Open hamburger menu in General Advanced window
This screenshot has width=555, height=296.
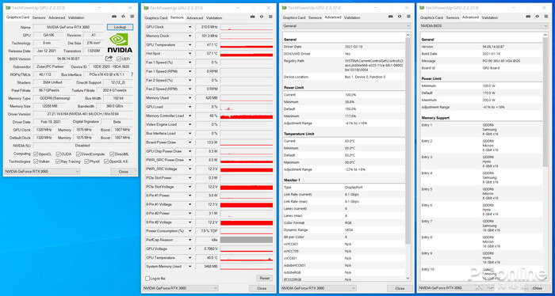coord(408,17)
